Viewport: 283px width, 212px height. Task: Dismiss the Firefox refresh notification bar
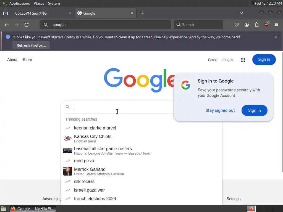tap(276, 37)
